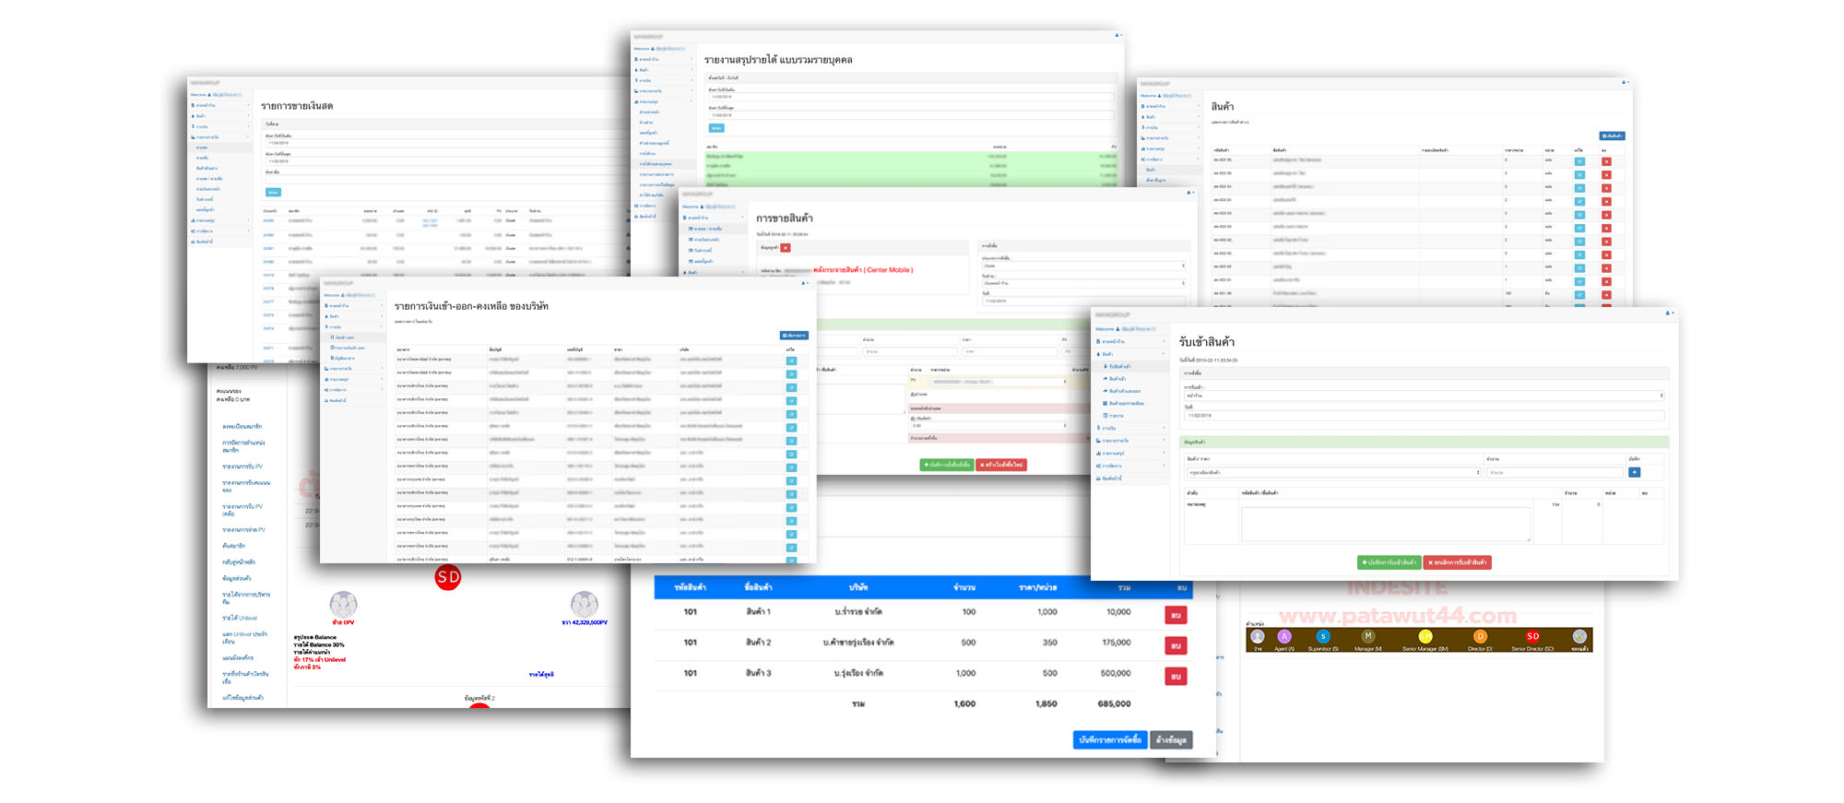Open รายงาน submenu item under สินค้า
The image size is (1844, 803).
click(x=1114, y=416)
